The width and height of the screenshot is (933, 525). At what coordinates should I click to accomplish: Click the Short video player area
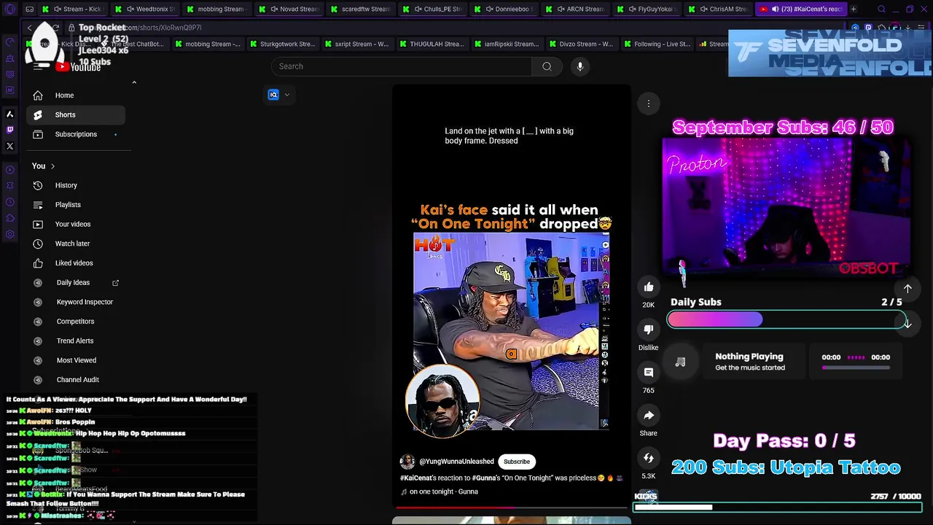pos(512,295)
